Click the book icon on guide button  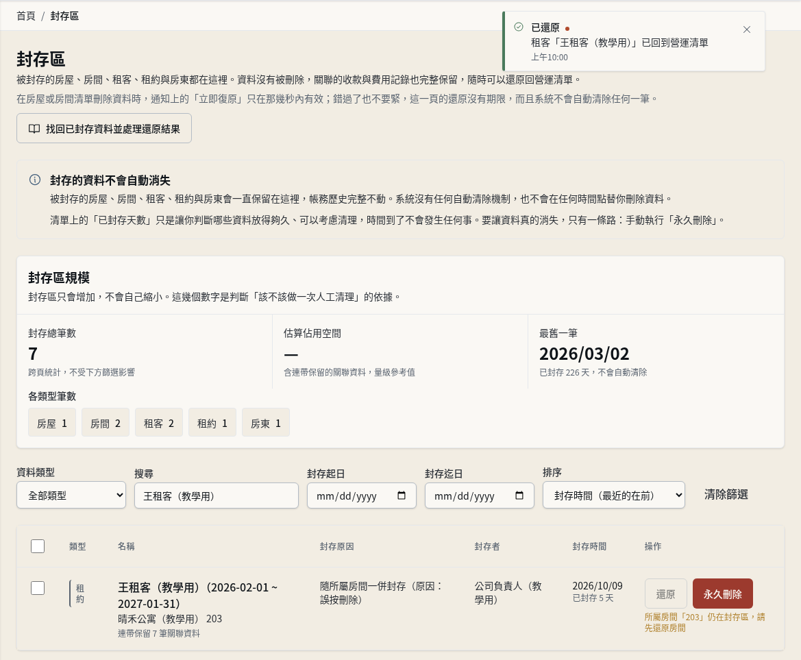pos(34,129)
